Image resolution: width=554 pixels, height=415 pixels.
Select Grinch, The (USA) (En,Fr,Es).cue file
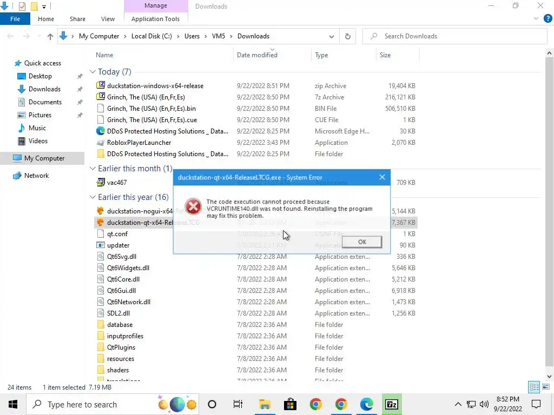pyautogui.click(x=152, y=119)
